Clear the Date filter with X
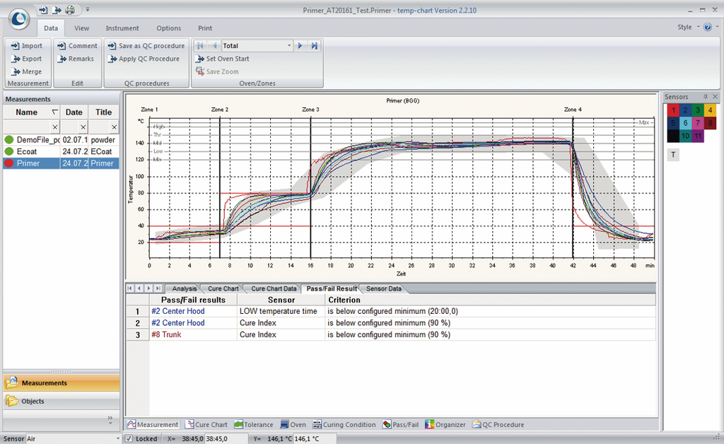Viewport: 724px width, 444px height. click(x=83, y=127)
